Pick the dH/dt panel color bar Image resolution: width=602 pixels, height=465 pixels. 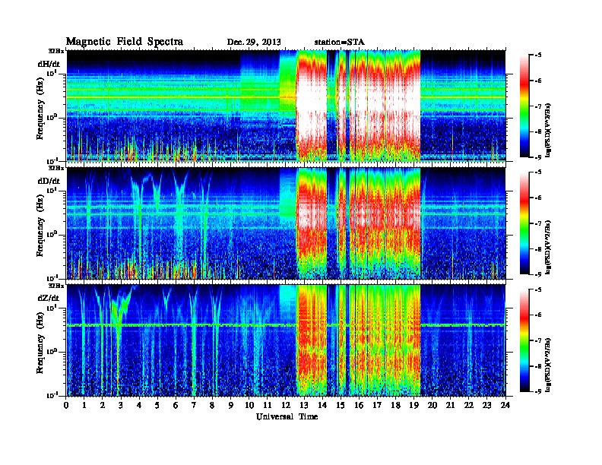[x=524, y=106]
